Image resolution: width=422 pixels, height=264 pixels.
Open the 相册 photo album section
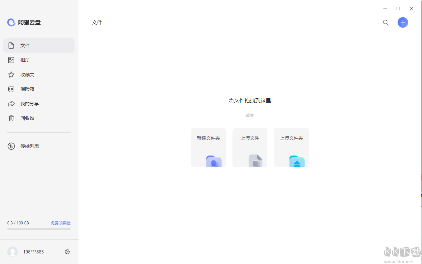tap(25, 60)
